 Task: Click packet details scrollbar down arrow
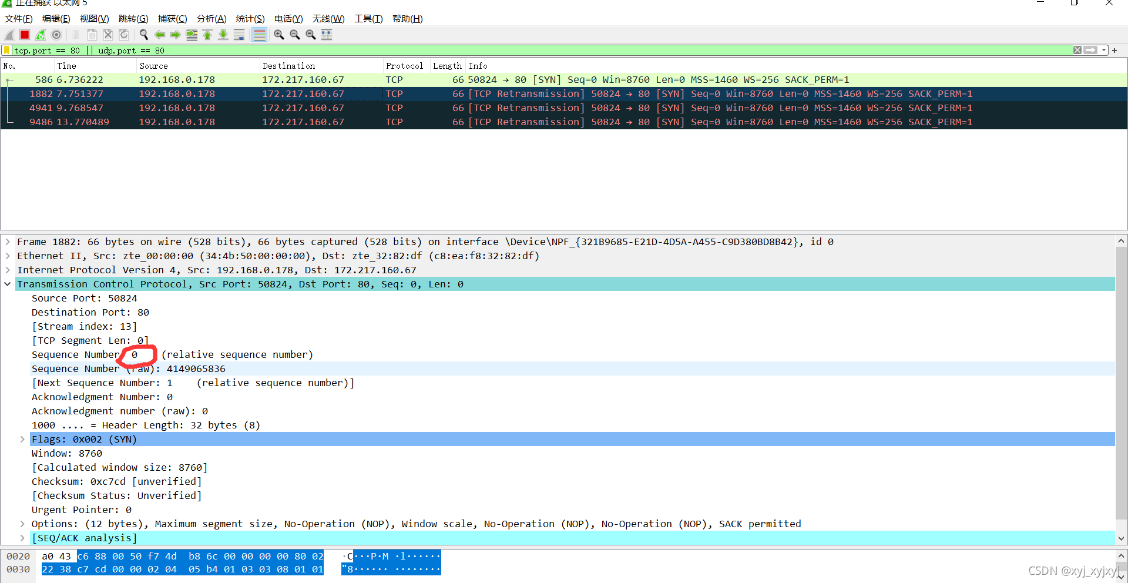[1121, 538]
